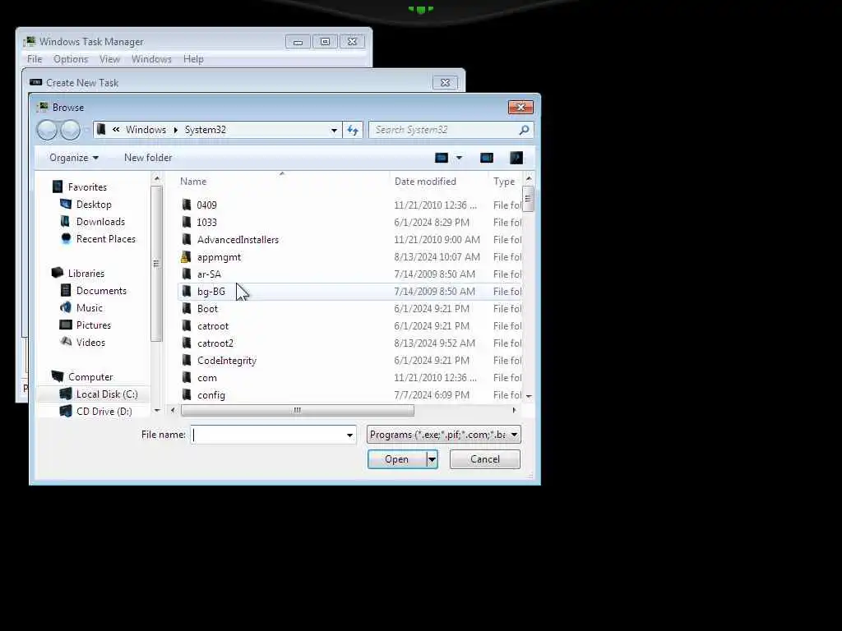This screenshot has width=842, height=631.
Task: Click the catroot folder icon
Action: click(187, 325)
